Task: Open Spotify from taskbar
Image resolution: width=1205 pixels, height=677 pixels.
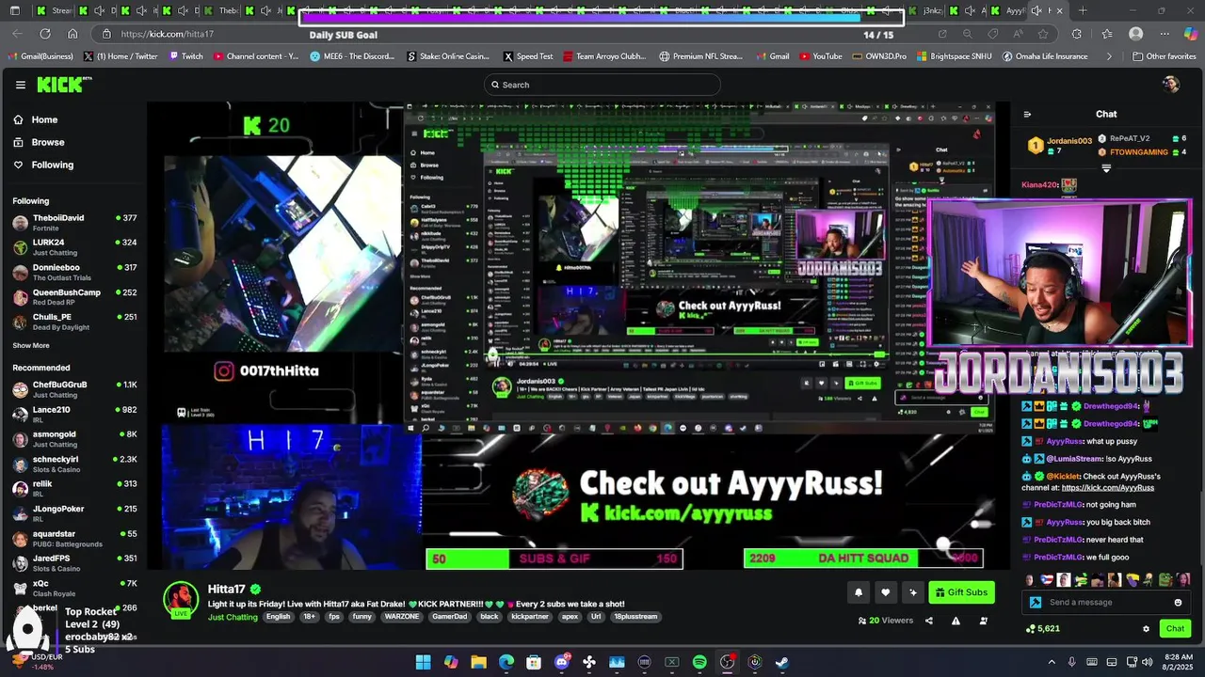Action: pyautogui.click(x=699, y=662)
